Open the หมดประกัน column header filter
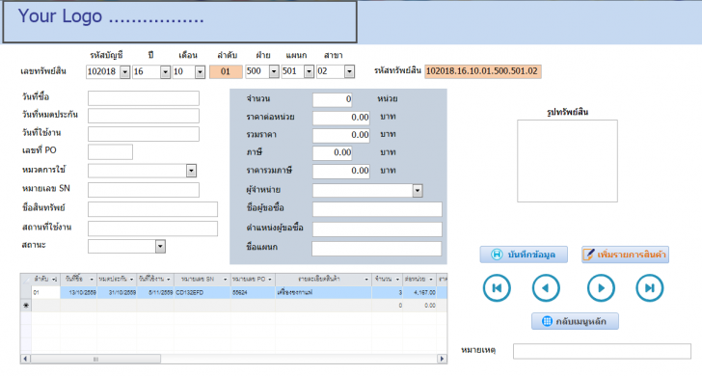The width and height of the screenshot is (702, 376). pos(131,280)
